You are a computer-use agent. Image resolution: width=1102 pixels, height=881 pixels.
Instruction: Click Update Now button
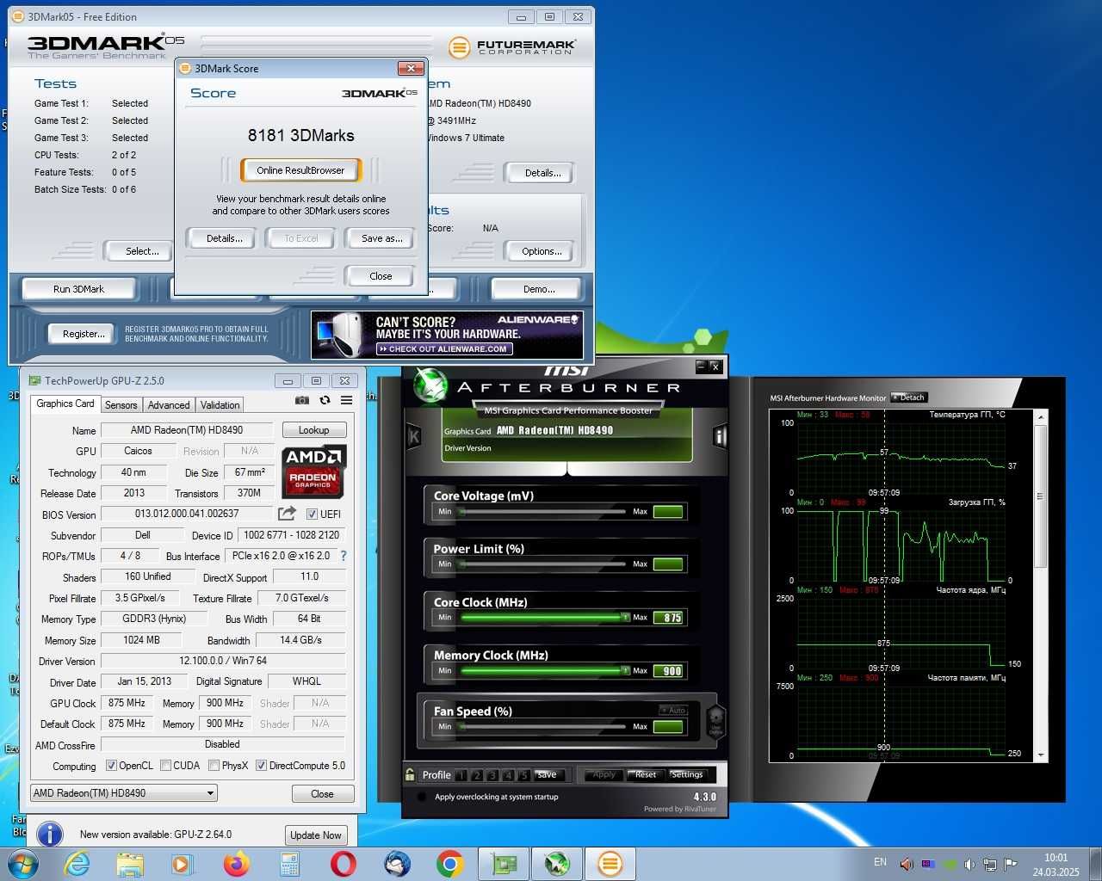(x=316, y=835)
